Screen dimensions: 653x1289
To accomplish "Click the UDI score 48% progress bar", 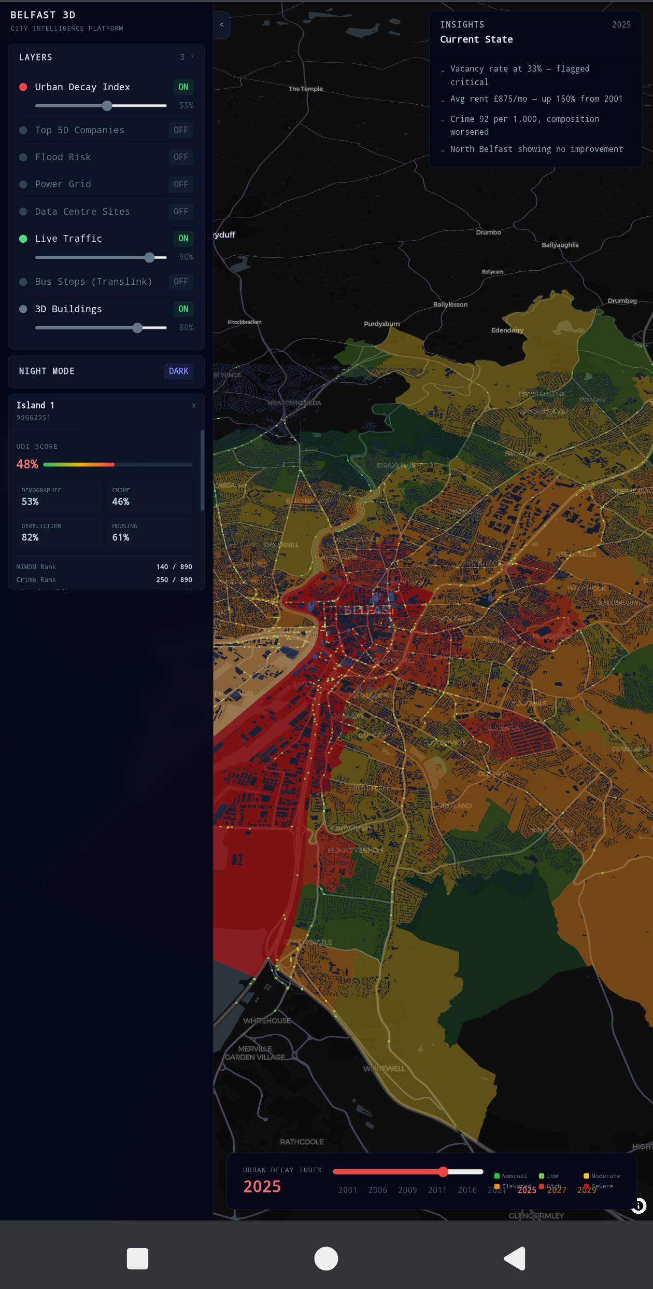I will 118,465.
